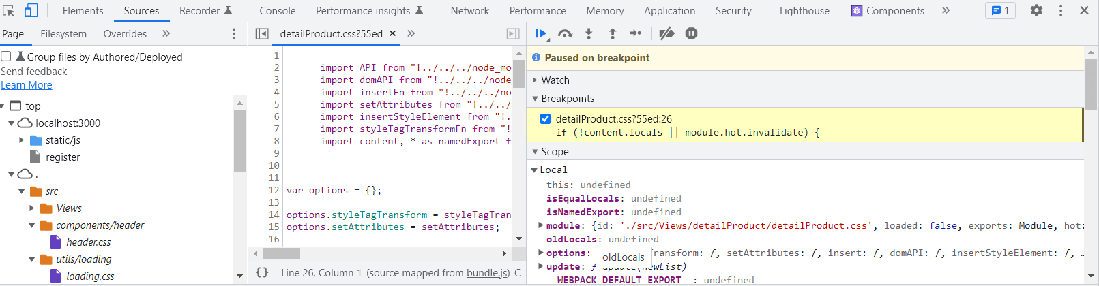Toggle pause on exceptions button
This screenshot has height=286, width=1099.
(691, 33)
